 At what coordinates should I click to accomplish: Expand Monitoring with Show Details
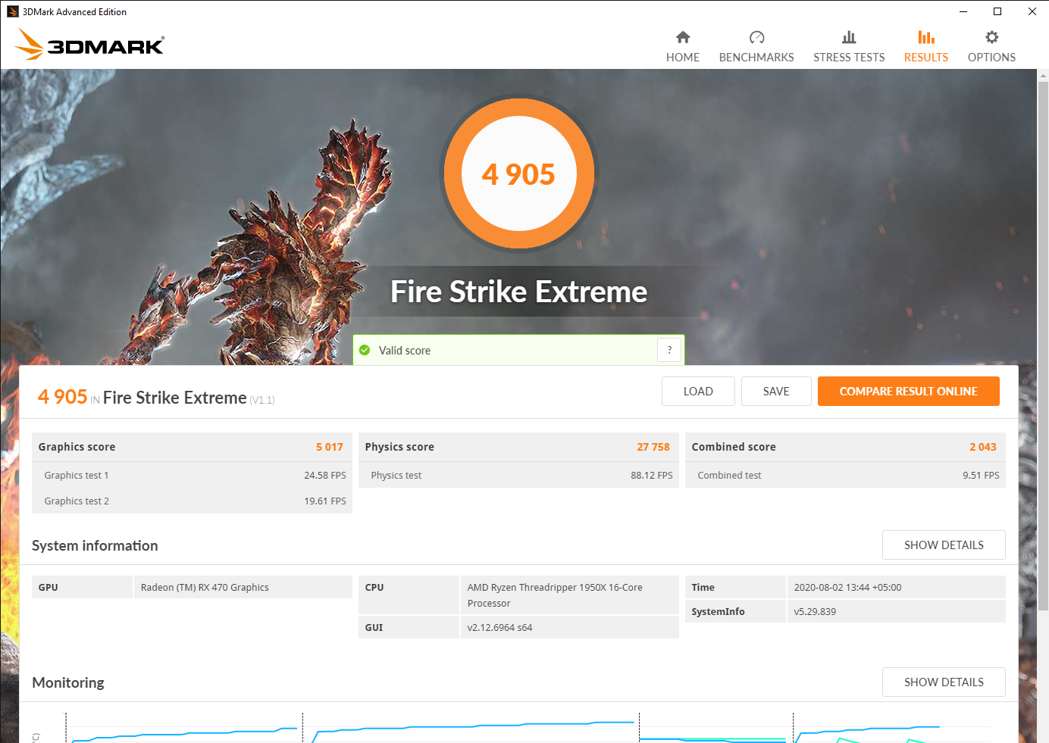tap(944, 682)
